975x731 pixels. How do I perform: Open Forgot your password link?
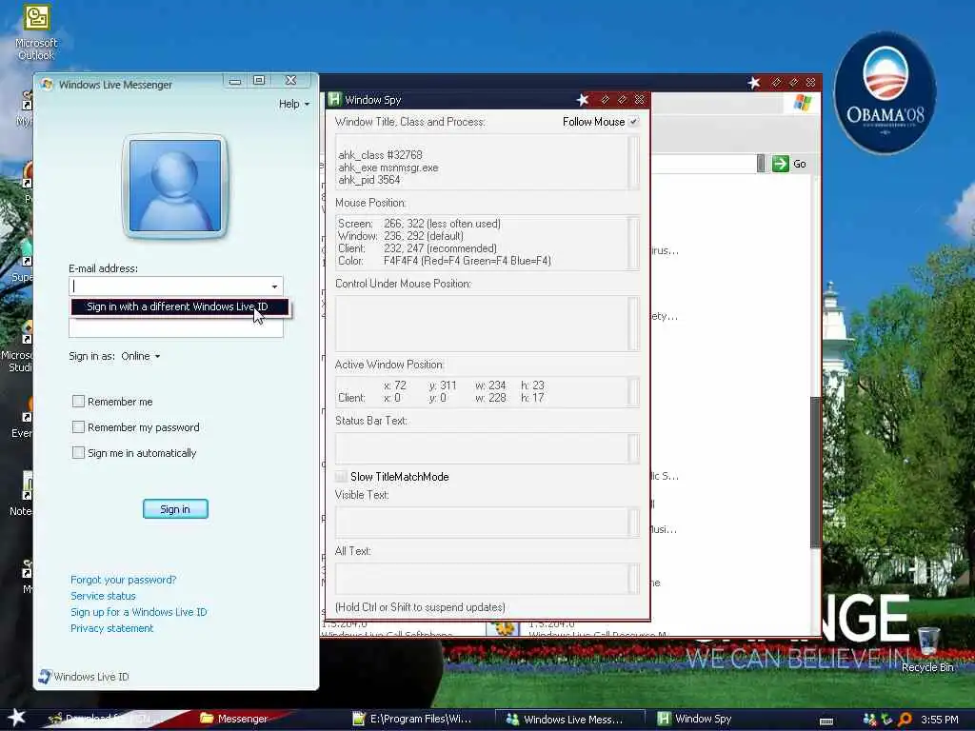pyautogui.click(x=123, y=580)
